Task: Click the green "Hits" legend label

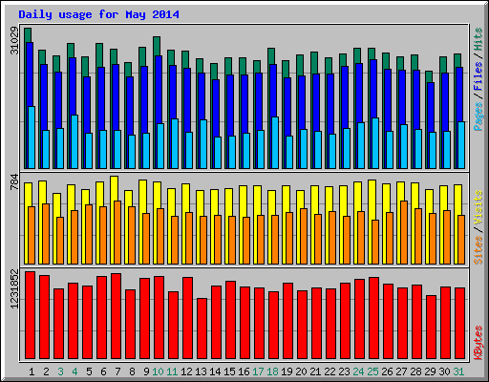Action: [478, 39]
